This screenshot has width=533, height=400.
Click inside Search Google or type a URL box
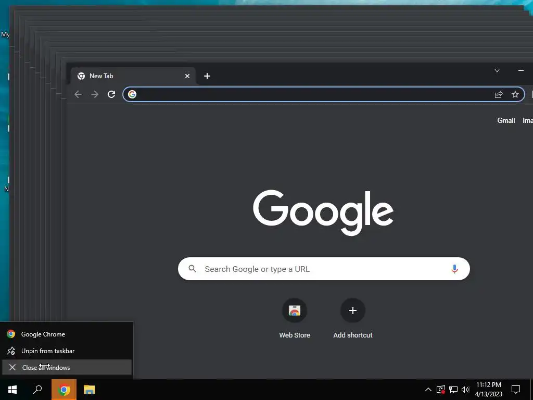[x=324, y=269]
